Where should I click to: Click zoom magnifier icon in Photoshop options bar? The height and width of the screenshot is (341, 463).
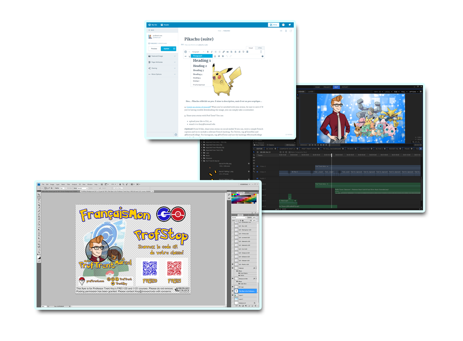124,184
